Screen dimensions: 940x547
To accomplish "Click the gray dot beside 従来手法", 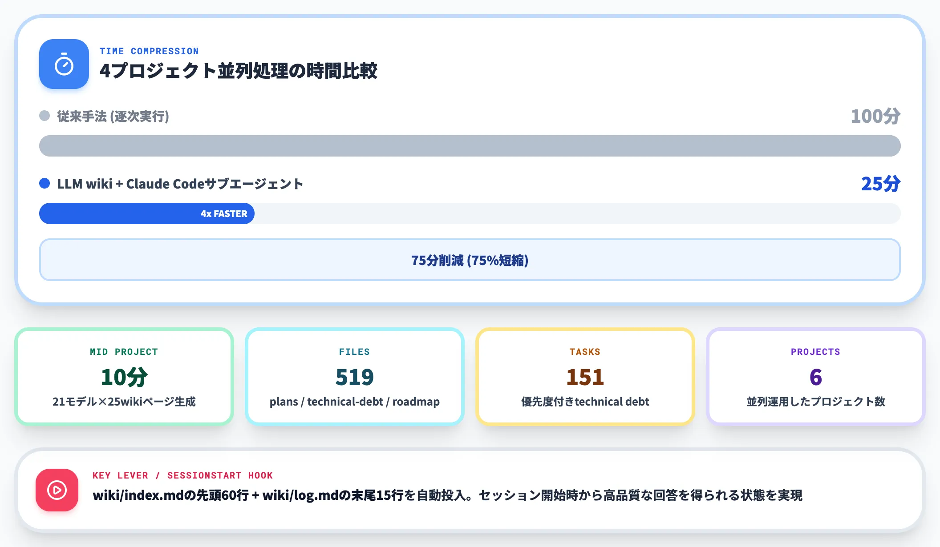I will pos(45,116).
